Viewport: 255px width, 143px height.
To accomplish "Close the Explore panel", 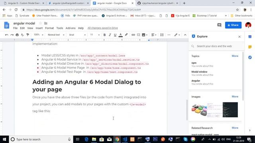I will tap(239, 37).
